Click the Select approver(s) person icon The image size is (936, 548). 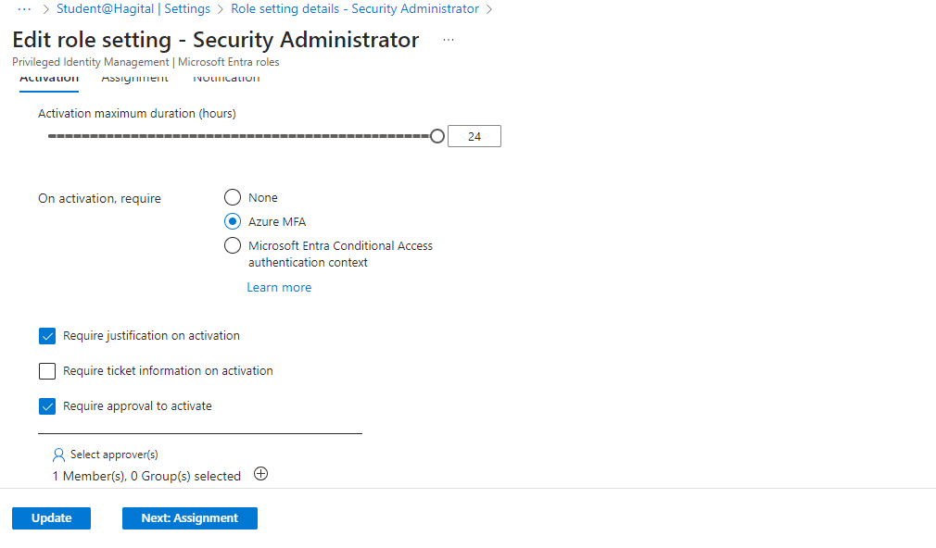(59, 455)
